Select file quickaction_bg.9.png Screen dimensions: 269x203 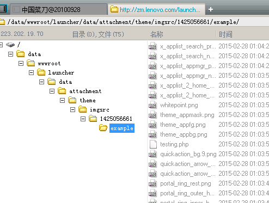(x=188, y=154)
